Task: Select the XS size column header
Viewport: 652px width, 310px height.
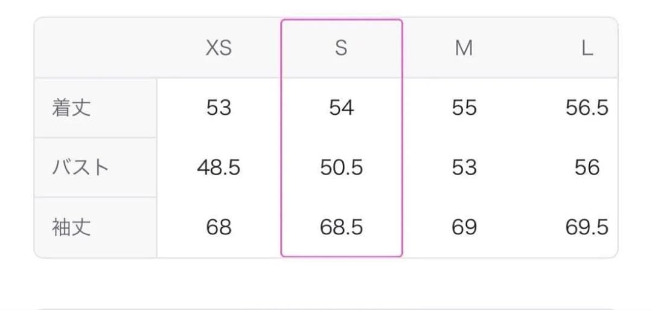Action: pyautogui.click(x=219, y=48)
